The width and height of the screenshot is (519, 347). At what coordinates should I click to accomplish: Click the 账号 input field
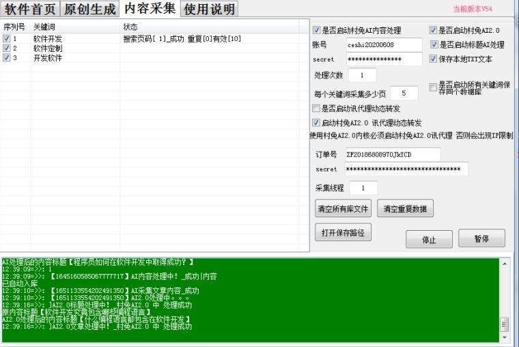pyautogui.click(x=384, y=44)
